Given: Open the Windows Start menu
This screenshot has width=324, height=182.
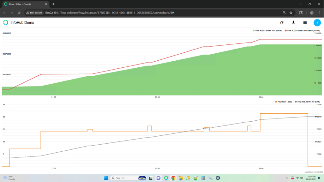Looking at the screenshot, I should 106,178.
